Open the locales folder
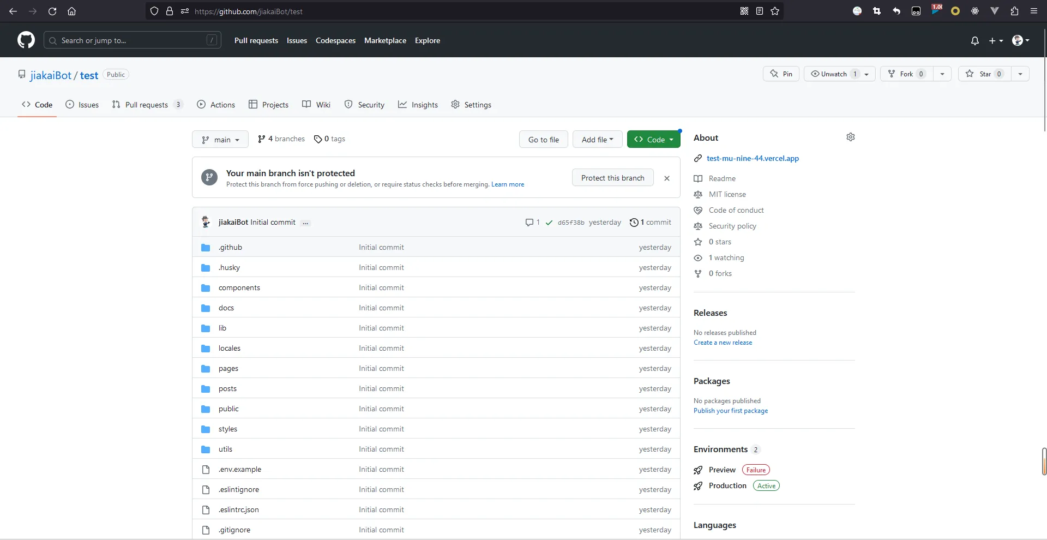The image size is (1047, 540). click(230, 349)
